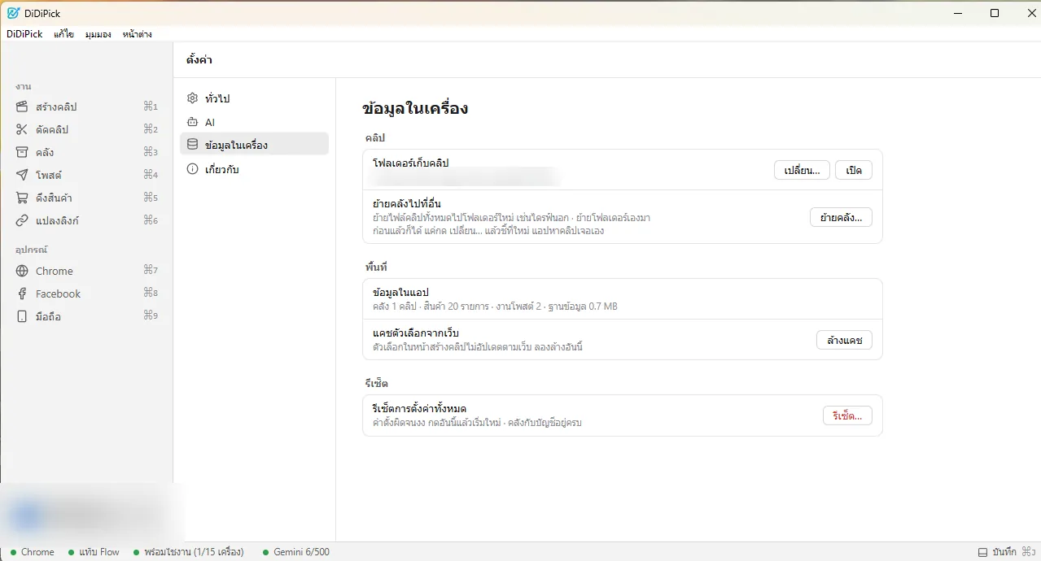The image size is (1041, 561).
Task: Open the แก้ไข menu
Action: [x=64, y=34]
